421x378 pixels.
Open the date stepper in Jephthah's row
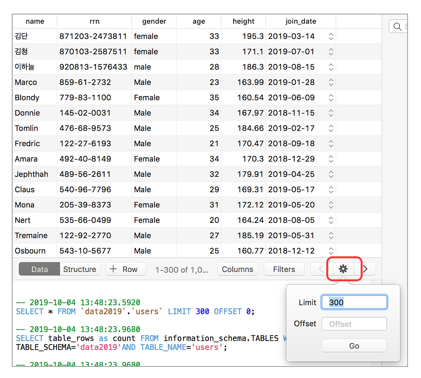click(331, 174)
